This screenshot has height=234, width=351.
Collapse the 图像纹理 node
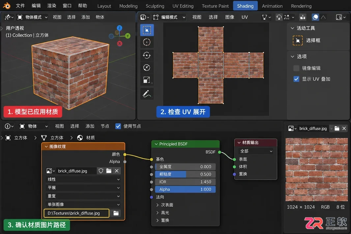(x=46, y=147)
